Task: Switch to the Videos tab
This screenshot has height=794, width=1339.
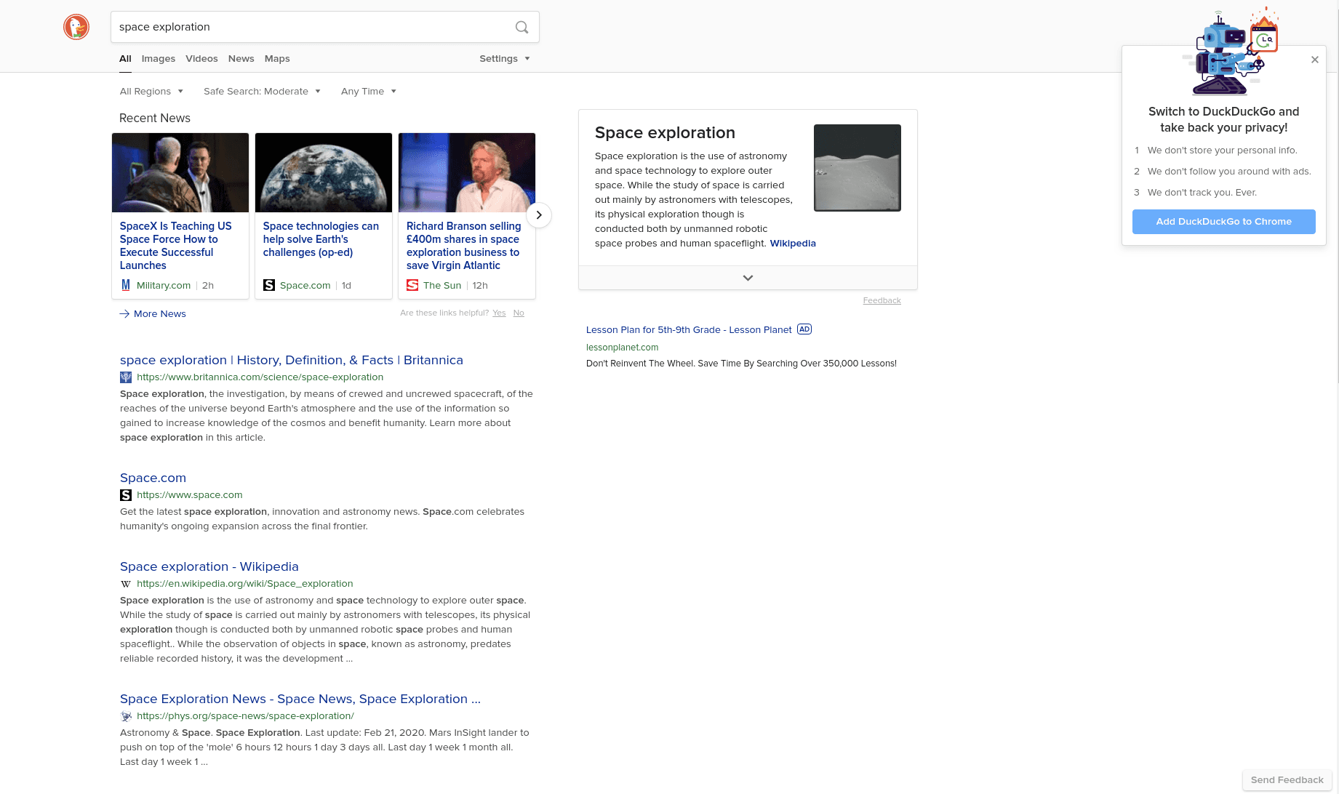Action: [x=201, y=59]
